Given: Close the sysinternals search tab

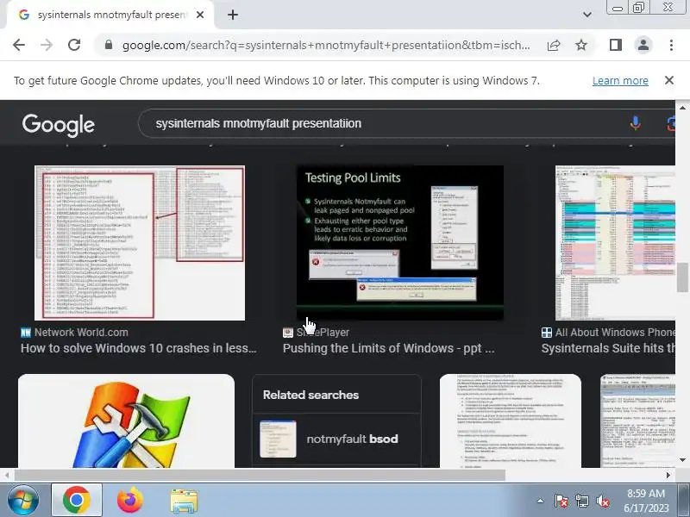Looking at the screenshot, I should point(200,15).
